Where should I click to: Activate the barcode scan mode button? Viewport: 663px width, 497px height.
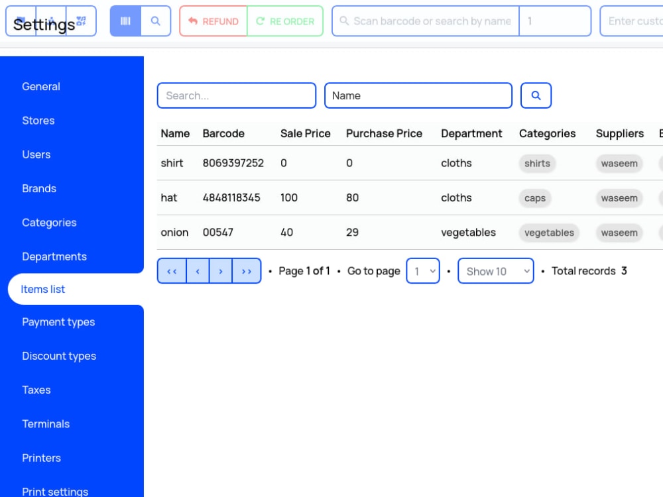click(x=125, y=21)
